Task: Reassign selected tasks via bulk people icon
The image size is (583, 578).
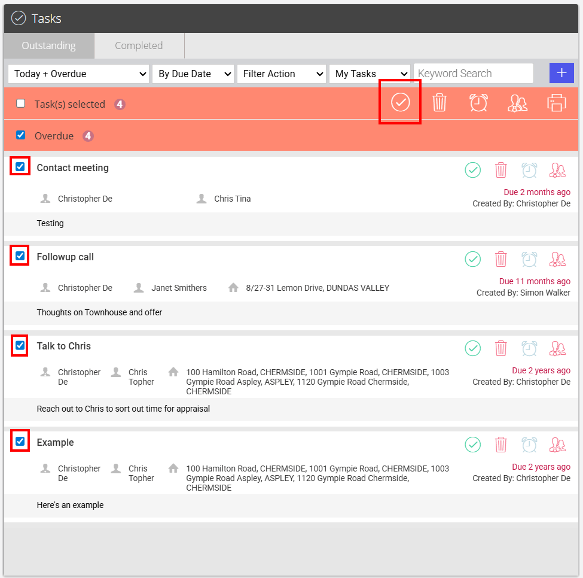Action: pos(517,103)
